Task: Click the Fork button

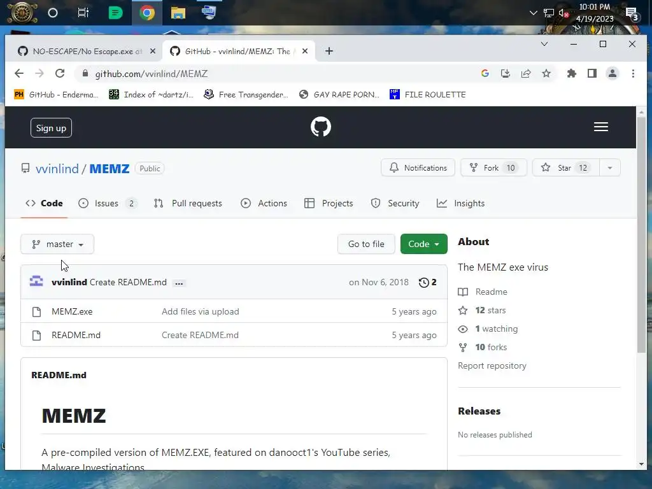Action: point(493,168)
